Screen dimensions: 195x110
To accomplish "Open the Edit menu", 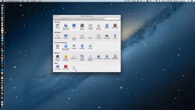I will [x=23, y=1].
